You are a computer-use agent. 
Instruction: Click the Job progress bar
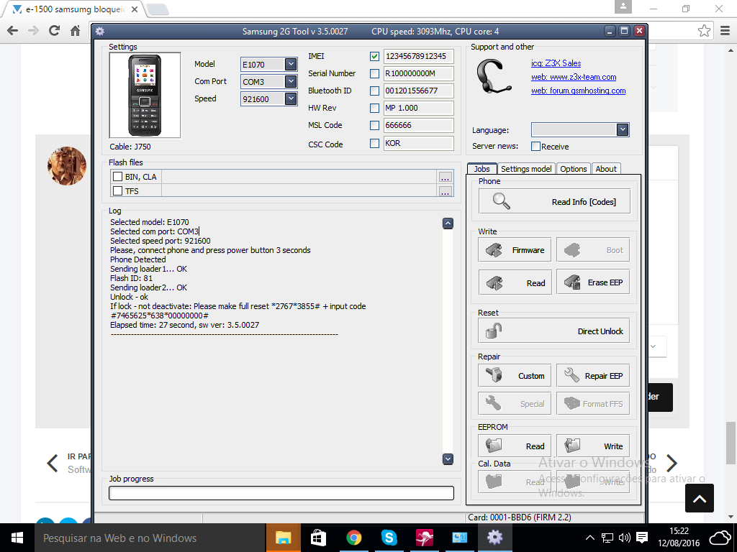(281, 493)
